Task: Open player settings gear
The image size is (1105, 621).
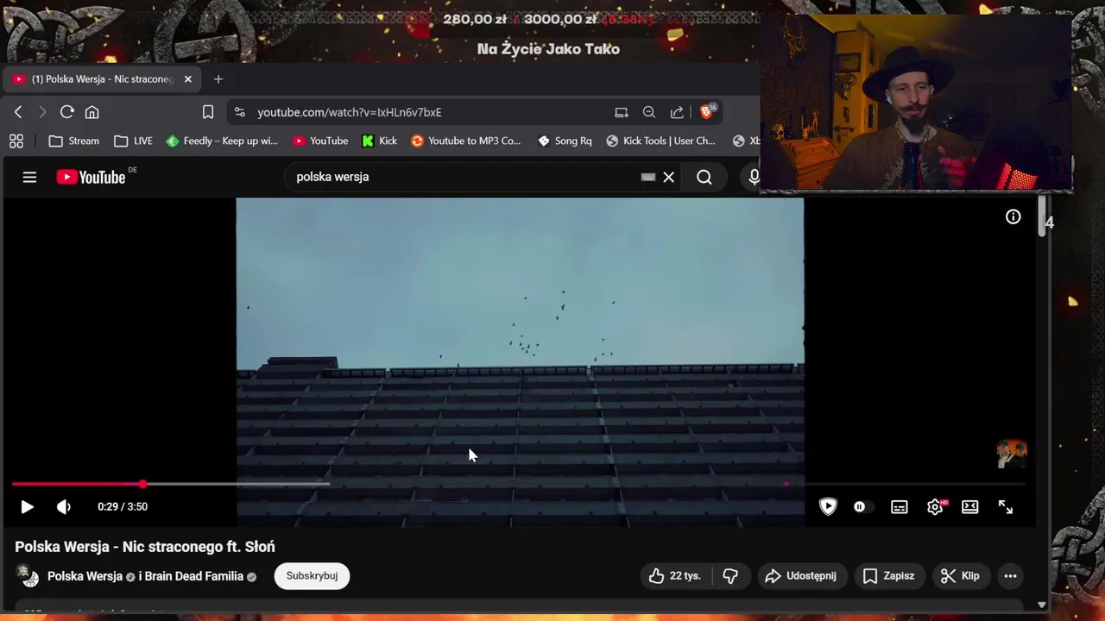Action: click(935, 507)
